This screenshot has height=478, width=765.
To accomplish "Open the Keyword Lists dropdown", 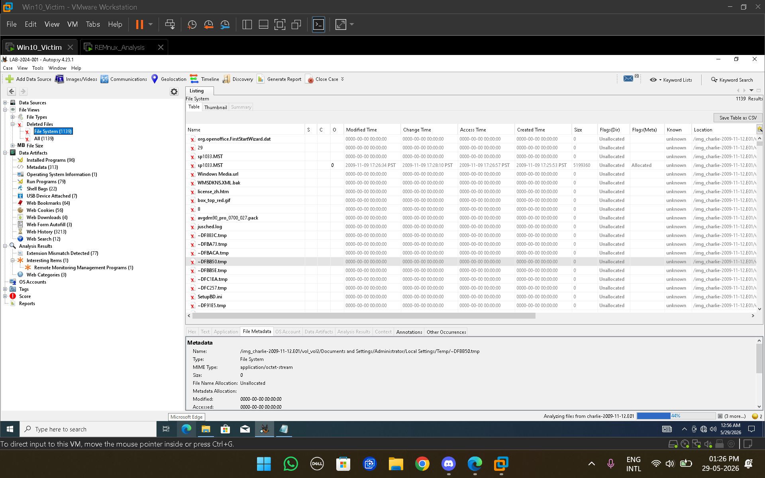I will 671,80.
